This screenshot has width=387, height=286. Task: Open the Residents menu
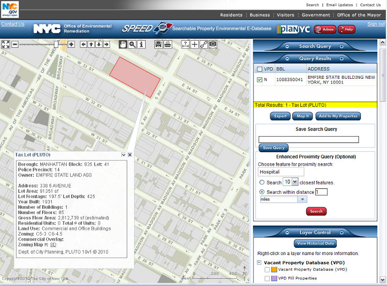click(231, 15)
